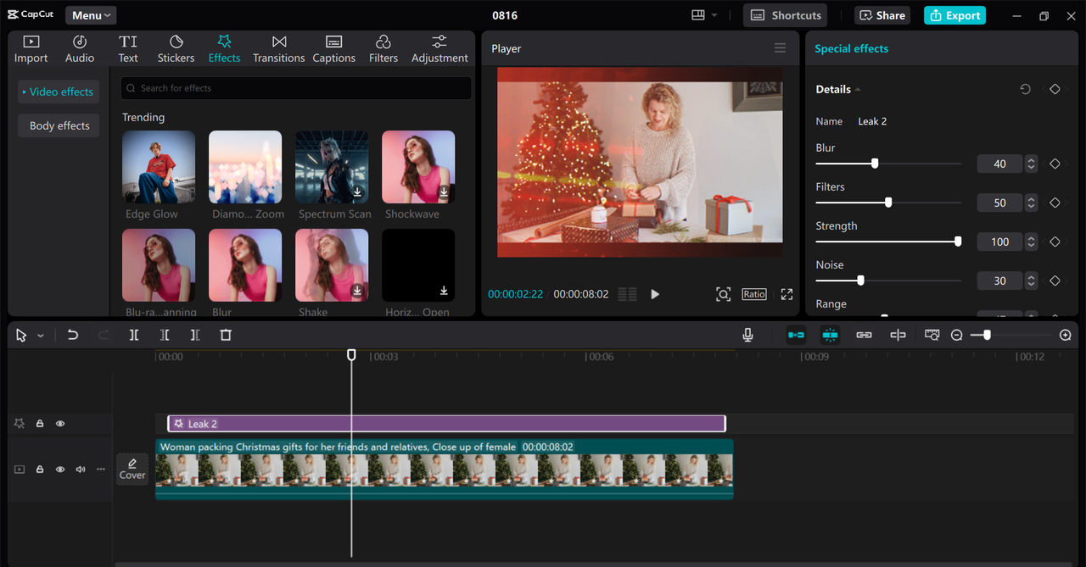1086x567 pixels.
Task: Play the video preview
Action: pyautogui.click(x=655, y=294)
